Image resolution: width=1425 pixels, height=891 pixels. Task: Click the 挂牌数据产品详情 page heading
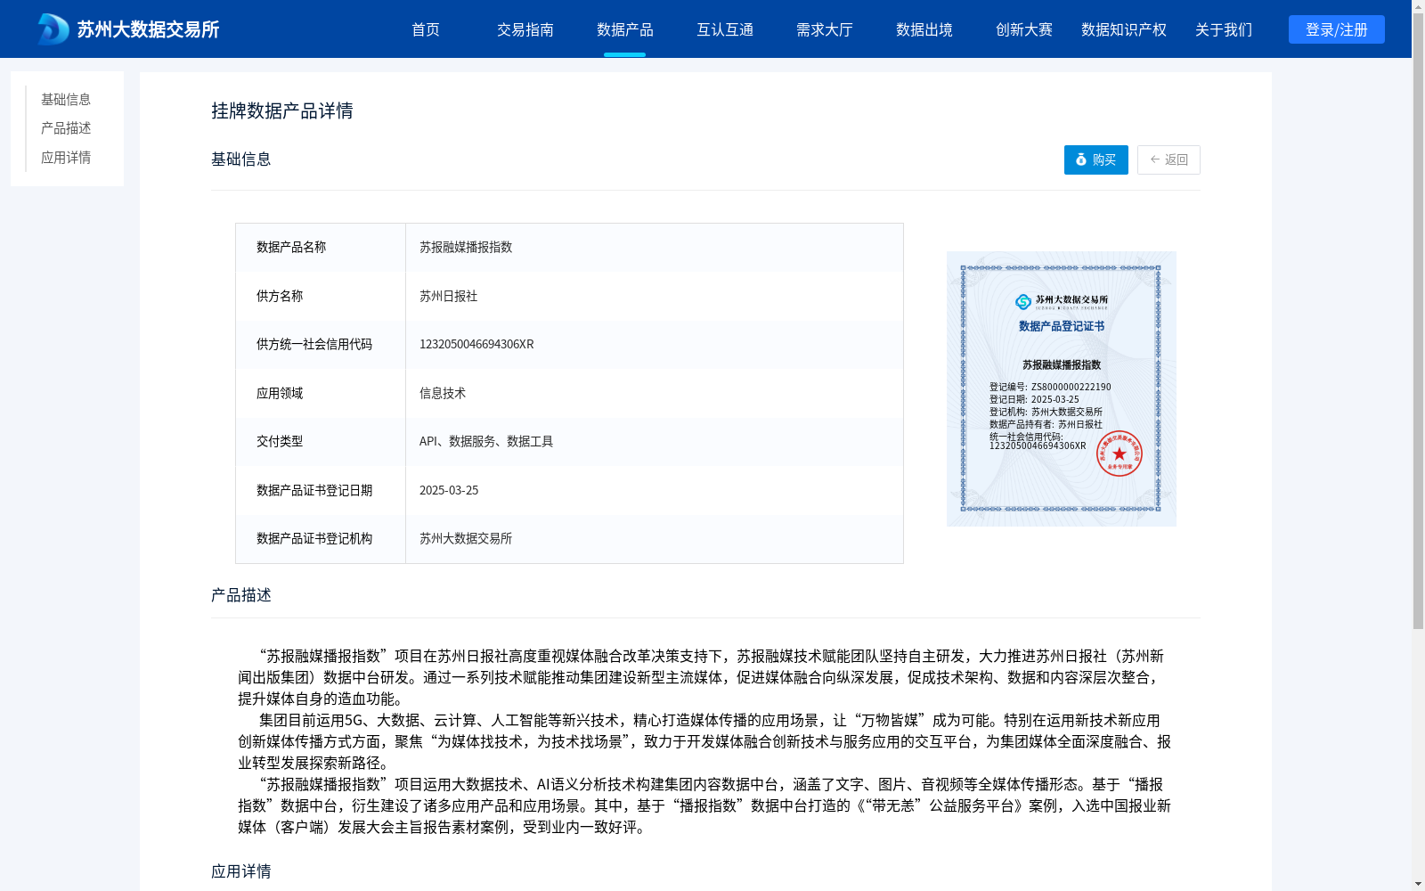(282, 110)
